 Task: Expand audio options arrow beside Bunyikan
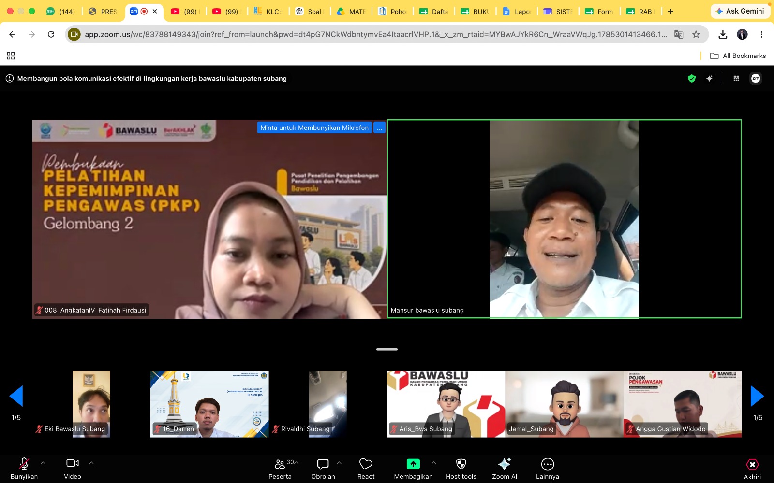[43, 463]
